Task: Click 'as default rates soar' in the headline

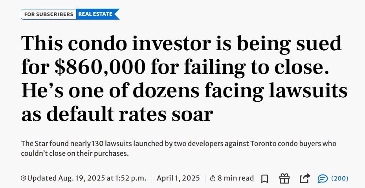Action: 117,114
